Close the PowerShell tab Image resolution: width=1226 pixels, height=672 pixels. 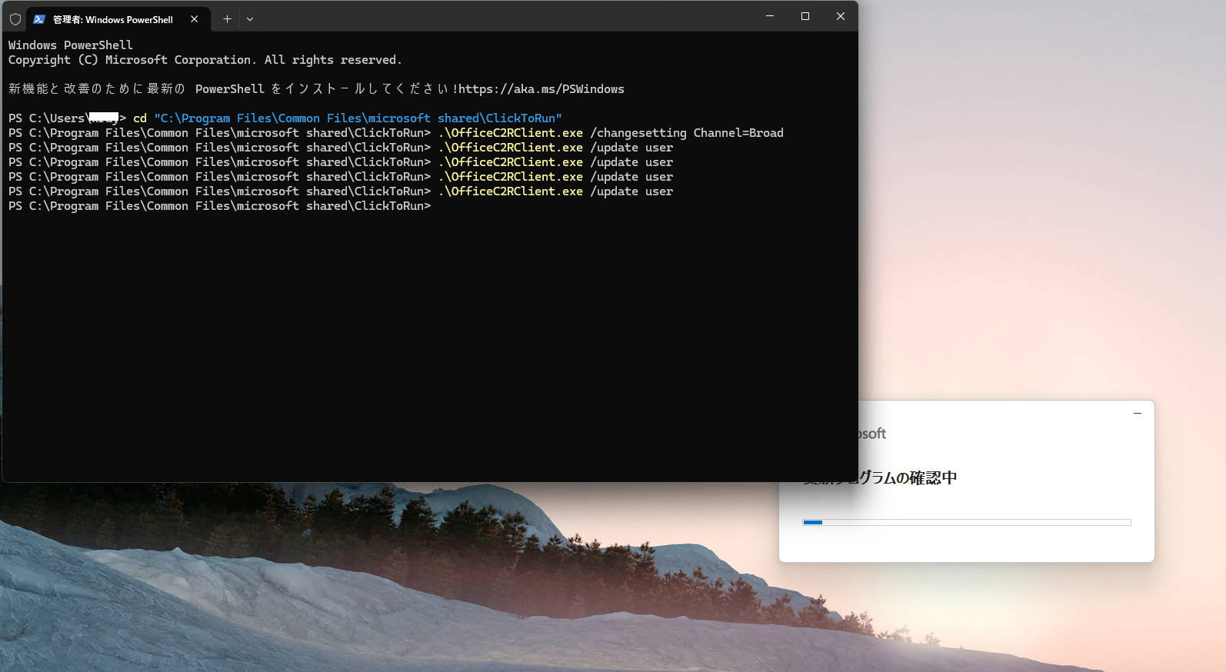pyautogui.click(x=195, y=19)
